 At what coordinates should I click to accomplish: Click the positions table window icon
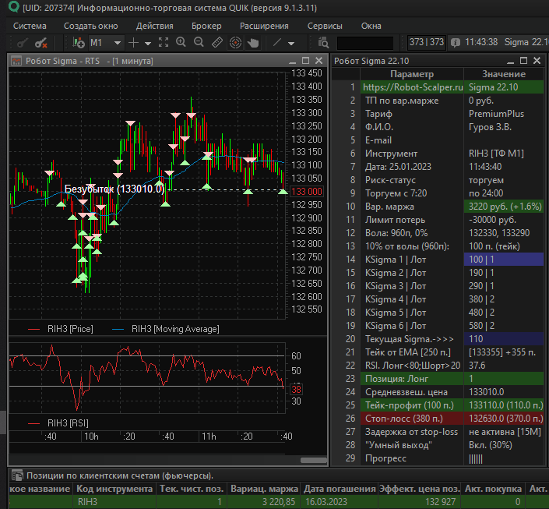(17, 475)
